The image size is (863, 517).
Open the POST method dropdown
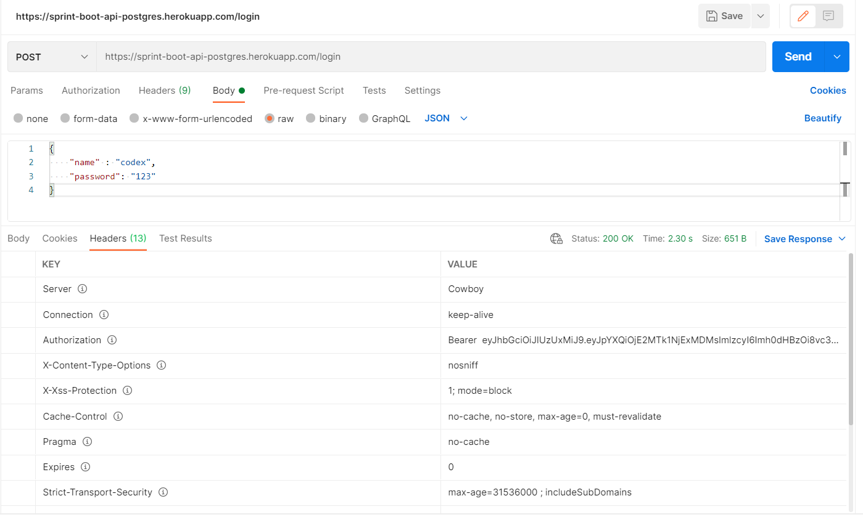(52, 57)
